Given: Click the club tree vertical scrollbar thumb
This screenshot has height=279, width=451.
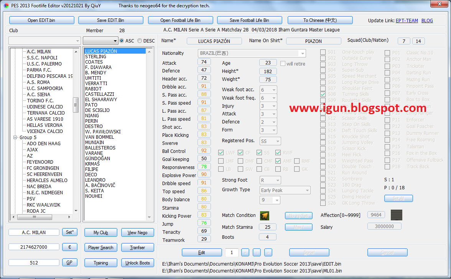Looking at the screenshot, I should (x=76, y=105).
